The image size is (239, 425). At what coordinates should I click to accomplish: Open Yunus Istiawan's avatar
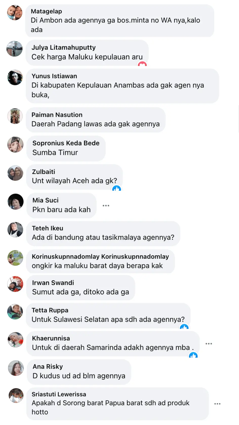(x=15, y=77)
